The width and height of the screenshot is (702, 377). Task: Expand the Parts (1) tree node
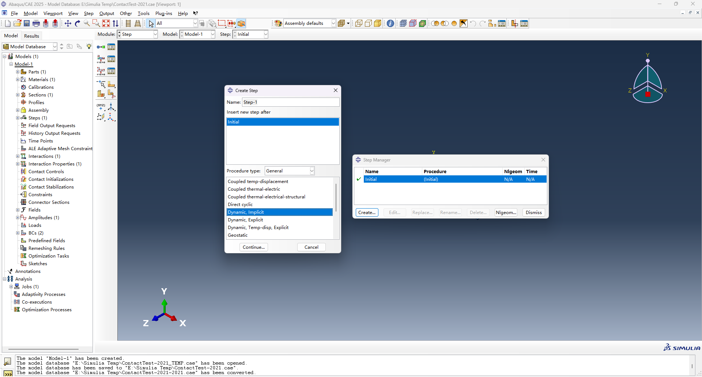coord(18,72)
